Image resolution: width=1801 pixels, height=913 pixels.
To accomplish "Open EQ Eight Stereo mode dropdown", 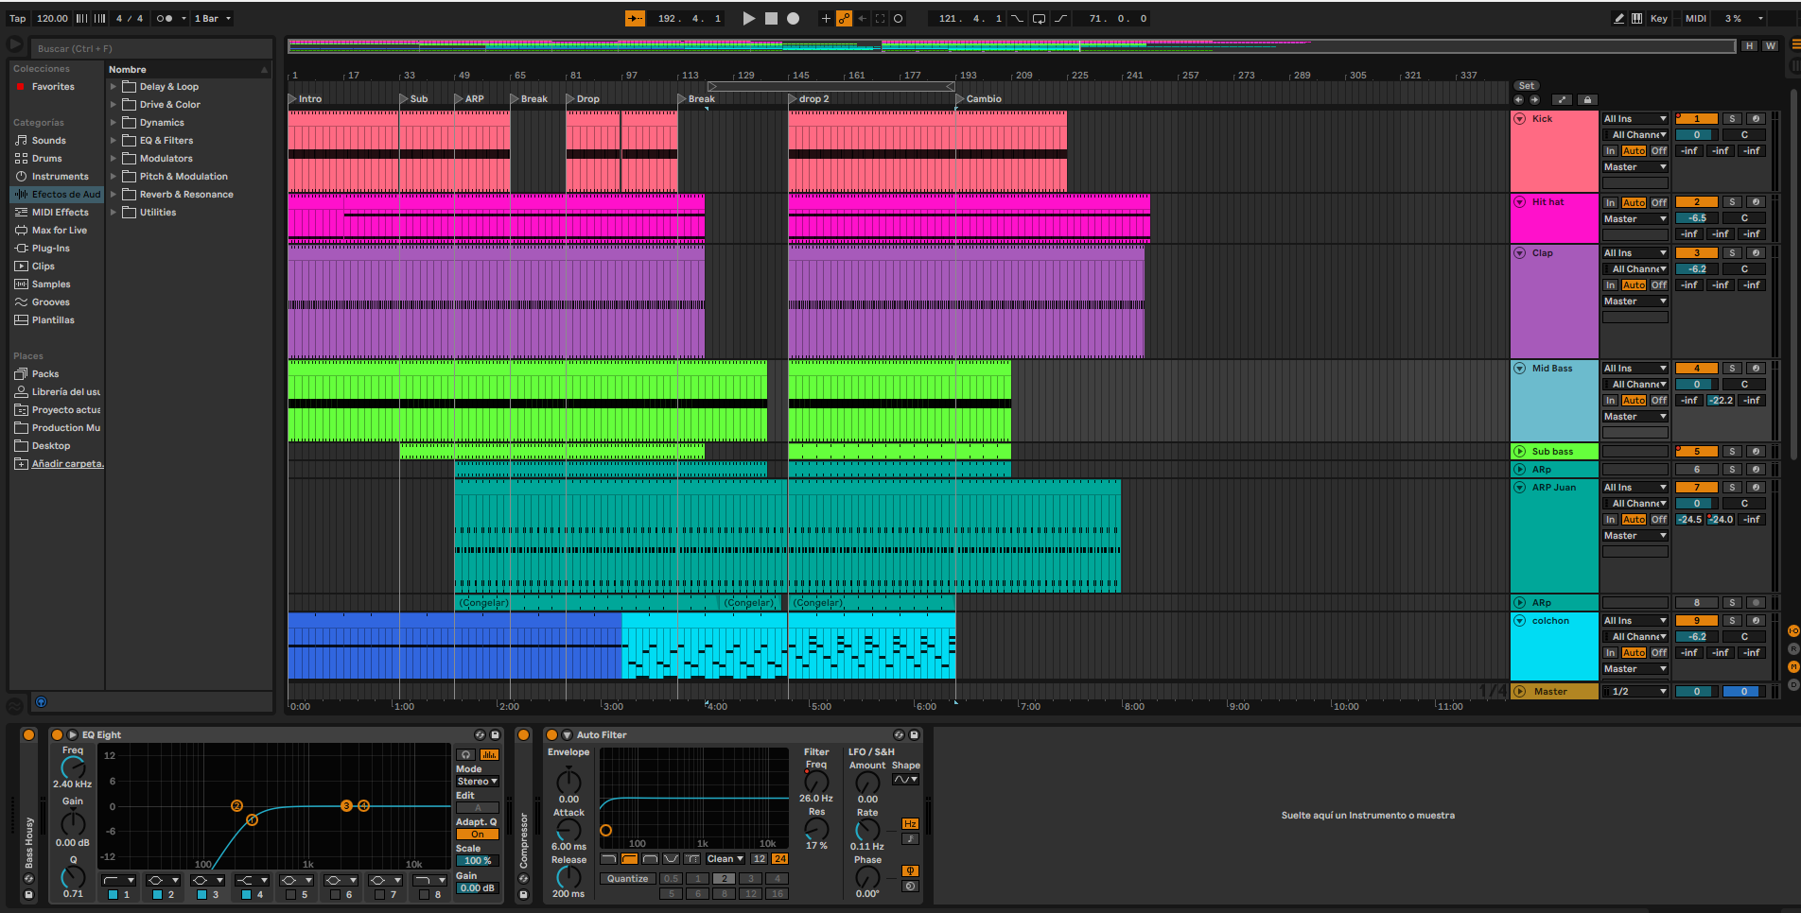I will tap(478, 782).
